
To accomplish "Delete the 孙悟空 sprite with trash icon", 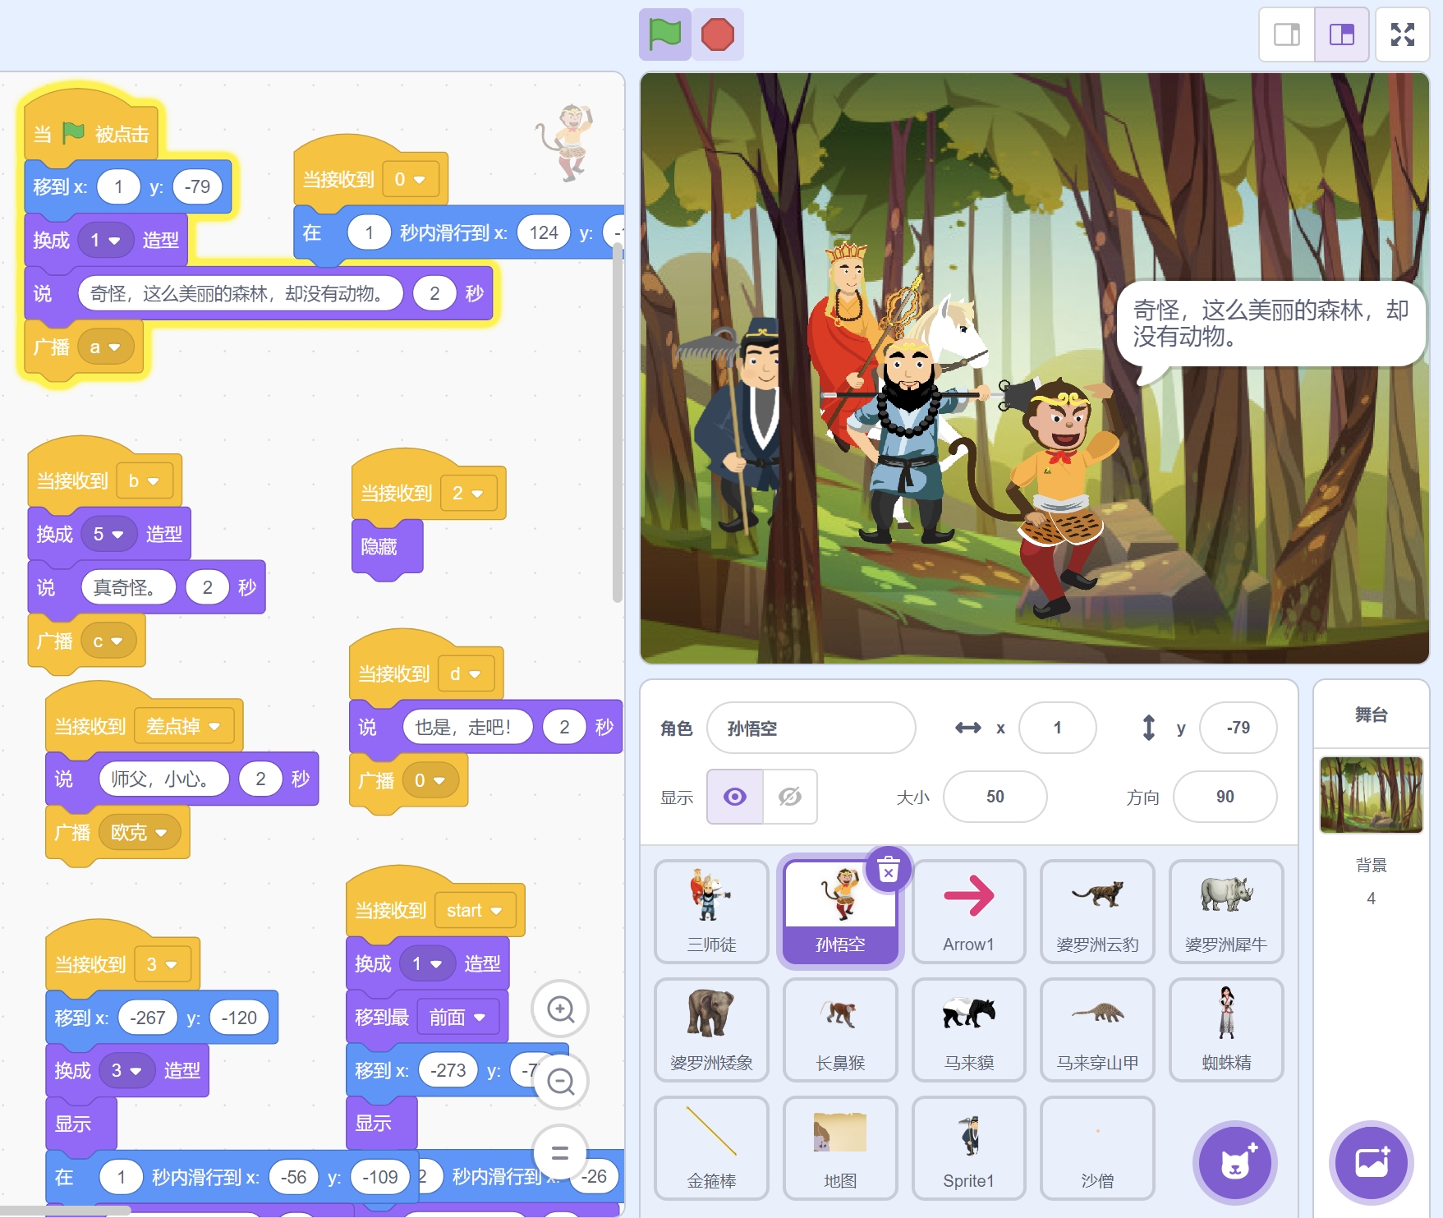I will point(889,869).
